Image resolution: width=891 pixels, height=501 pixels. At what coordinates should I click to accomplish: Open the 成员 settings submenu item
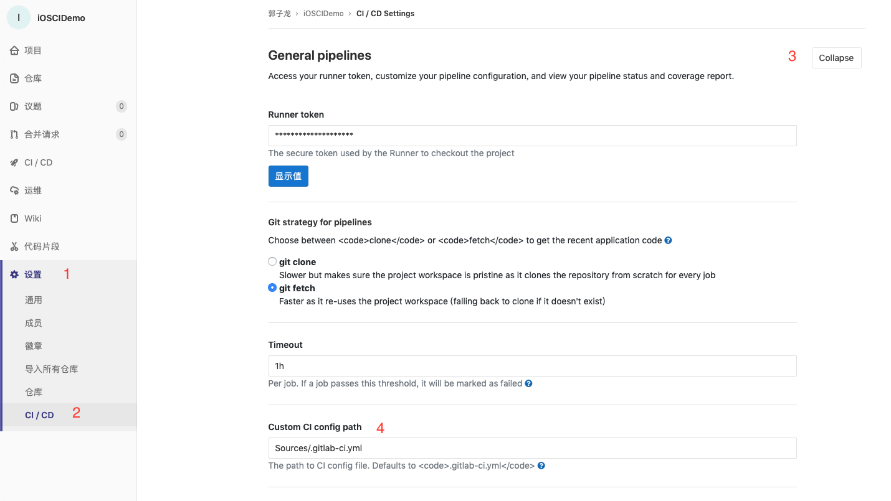[x=34, y=323]
